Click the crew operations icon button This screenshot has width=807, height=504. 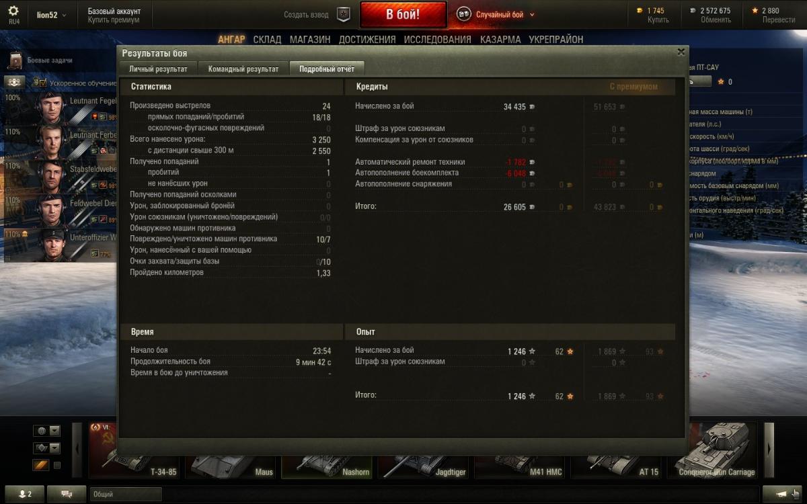coord(14,82)
